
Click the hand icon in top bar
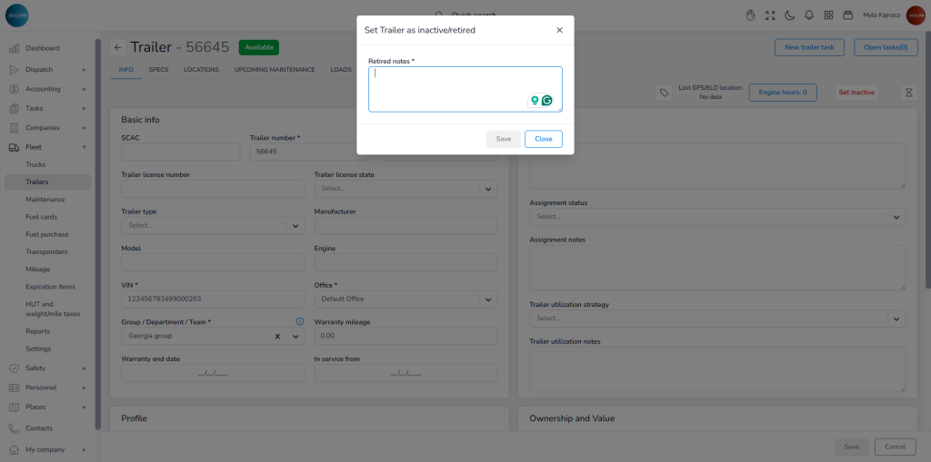(751, 15)
